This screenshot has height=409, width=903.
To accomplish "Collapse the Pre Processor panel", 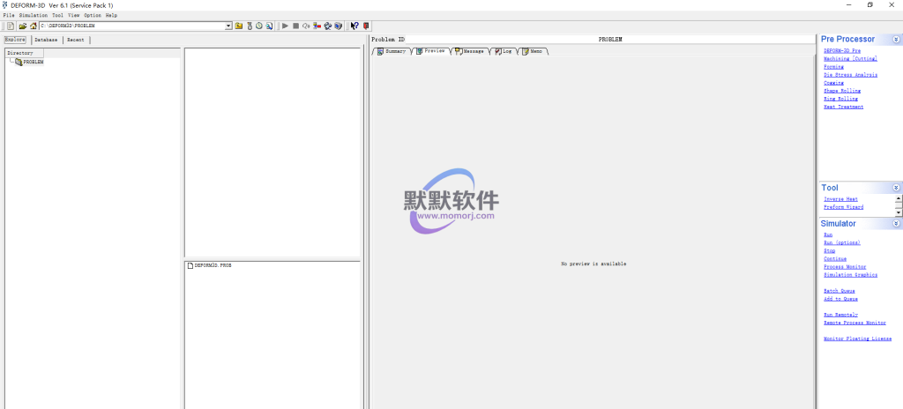I will [x=896, y=40].
